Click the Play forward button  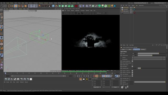coord(83,76)
